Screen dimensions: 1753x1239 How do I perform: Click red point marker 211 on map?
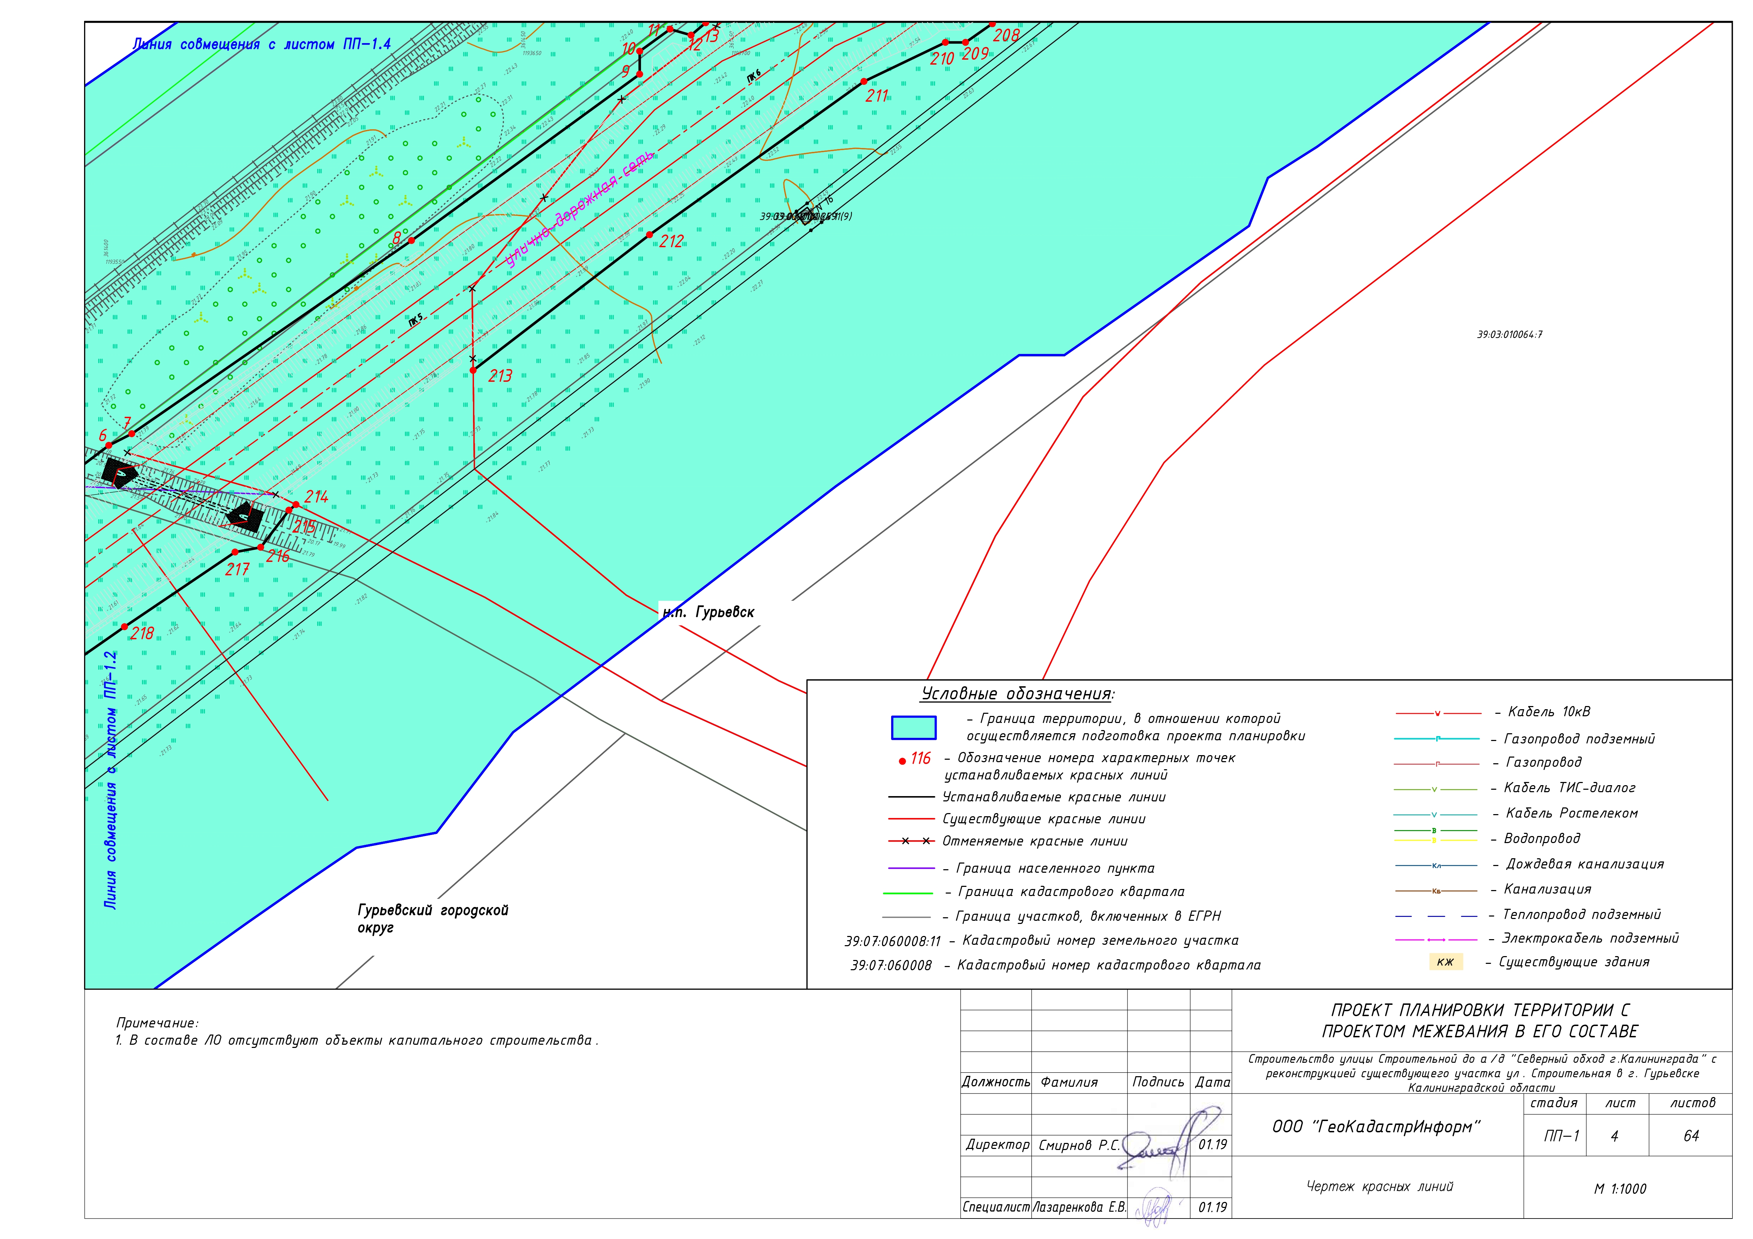tap(864, 82)
